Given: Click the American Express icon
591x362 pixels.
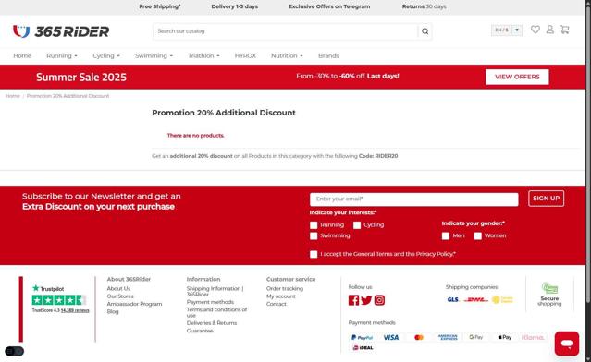Looking at the screenshot, I should 448,338.
